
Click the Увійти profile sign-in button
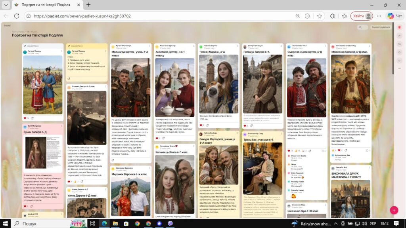[361, 16]
